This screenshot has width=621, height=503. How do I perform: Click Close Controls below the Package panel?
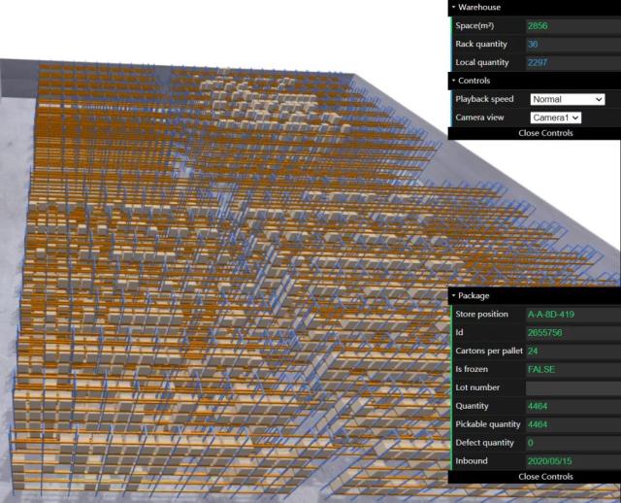pyautogui.click(x=545, y=477)
